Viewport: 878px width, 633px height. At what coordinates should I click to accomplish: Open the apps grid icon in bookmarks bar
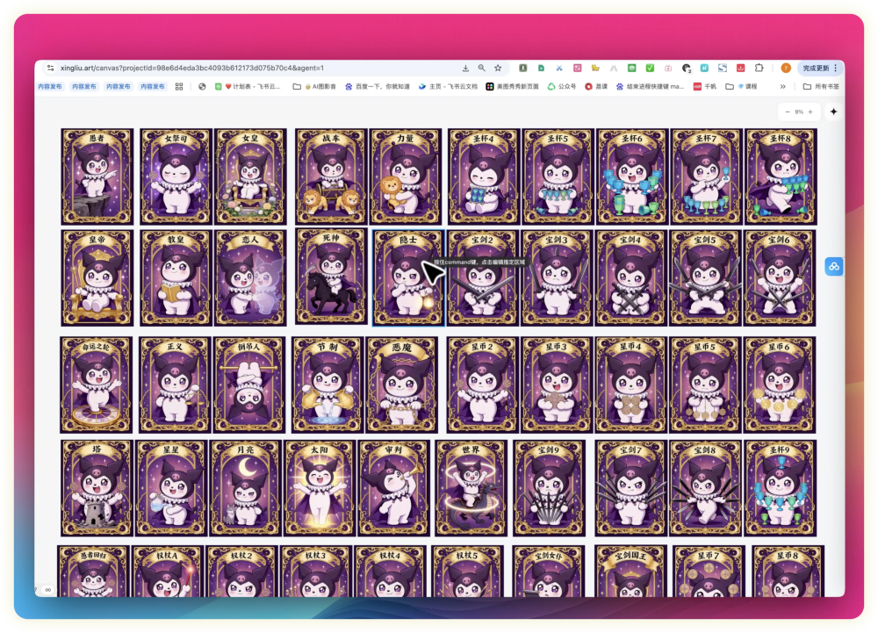point(179,87)
